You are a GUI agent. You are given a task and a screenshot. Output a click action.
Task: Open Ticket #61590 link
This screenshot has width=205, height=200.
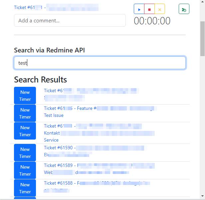[x=96, y=151]
